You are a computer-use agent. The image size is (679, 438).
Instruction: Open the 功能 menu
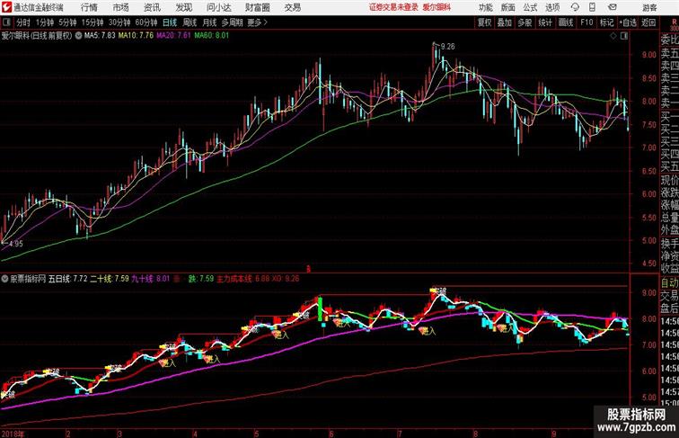485,7
